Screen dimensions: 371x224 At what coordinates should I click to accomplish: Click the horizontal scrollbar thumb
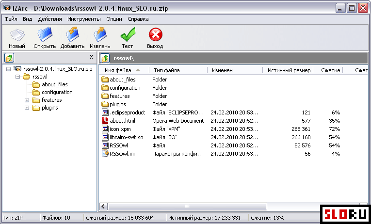(187, 206)
